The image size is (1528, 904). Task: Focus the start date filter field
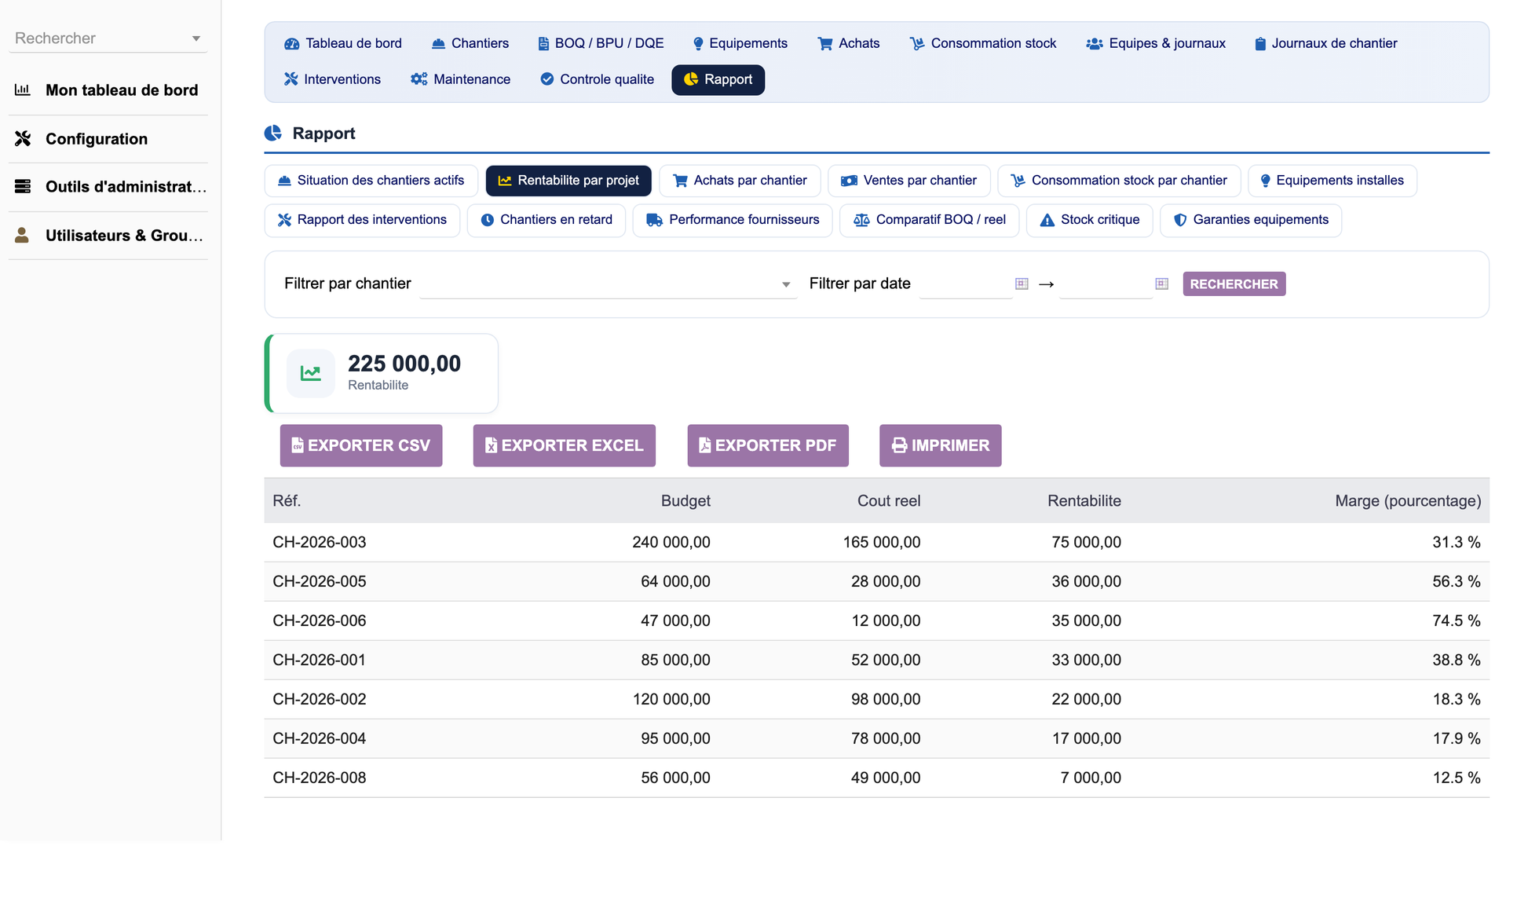coord(966,284)
